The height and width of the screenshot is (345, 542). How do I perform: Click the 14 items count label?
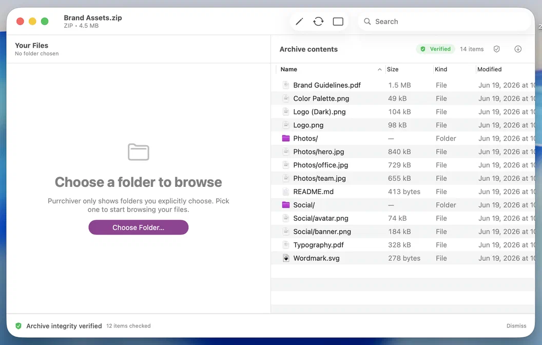(472, 49)
